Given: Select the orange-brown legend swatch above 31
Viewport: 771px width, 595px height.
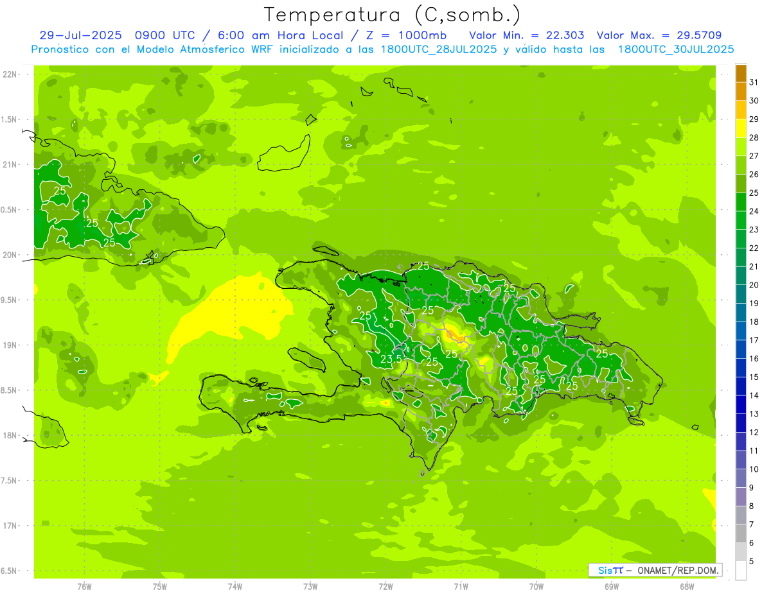Looking at the screenshot, I should (x=741, y=73).
